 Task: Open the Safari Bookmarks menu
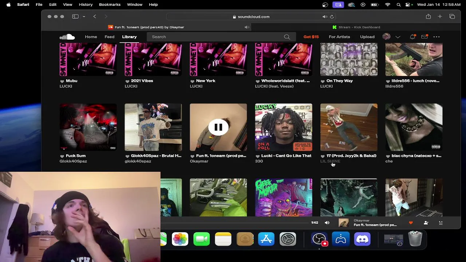click(110, 4)
